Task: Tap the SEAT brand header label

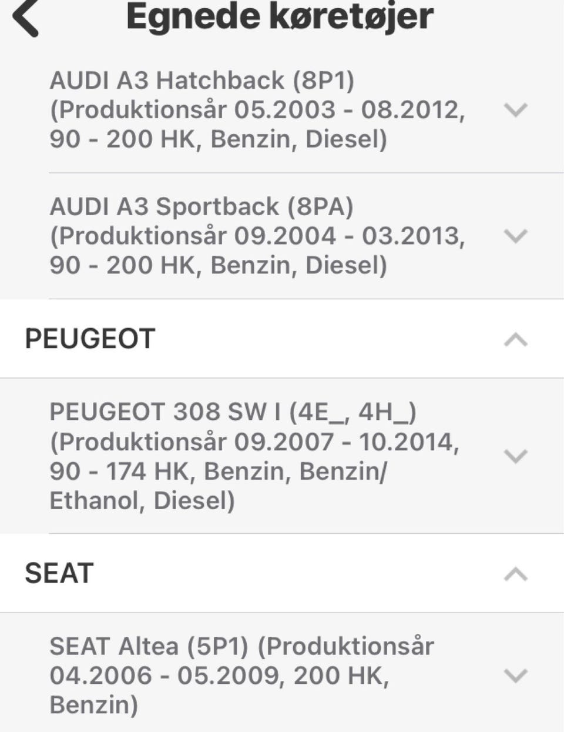Action: click(59, 573)
